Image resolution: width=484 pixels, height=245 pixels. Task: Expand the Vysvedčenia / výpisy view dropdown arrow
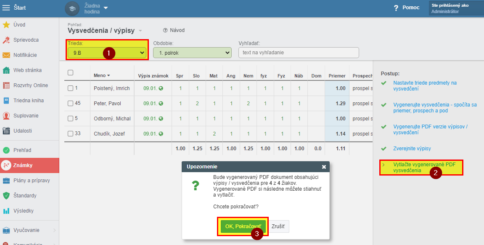tap(140, 31)
